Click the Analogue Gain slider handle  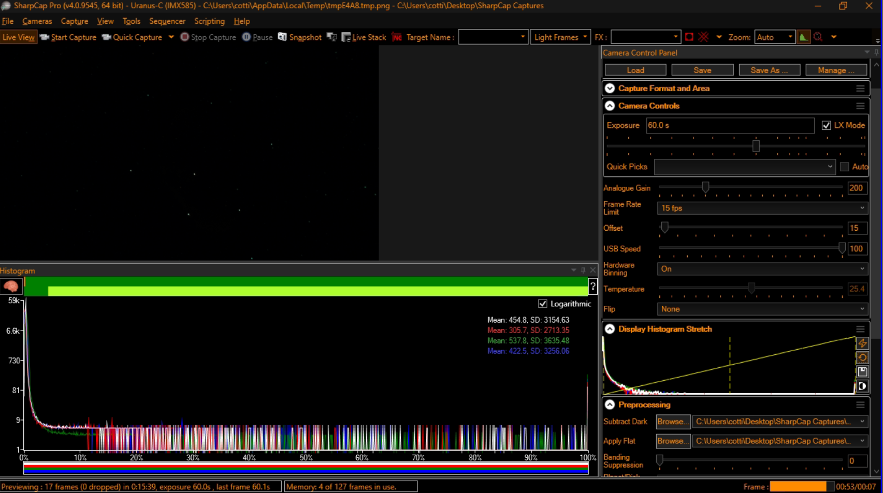tap(705, 187)
